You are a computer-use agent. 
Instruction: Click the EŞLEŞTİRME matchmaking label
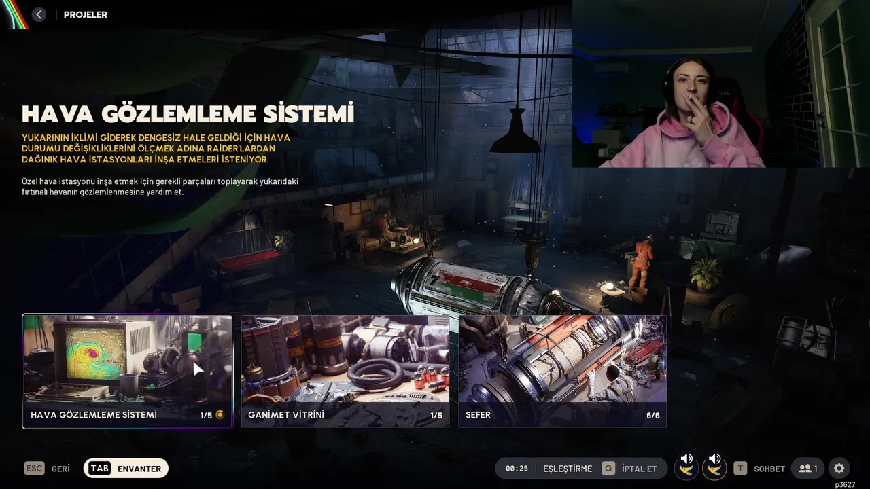click(x=568, y=469)
